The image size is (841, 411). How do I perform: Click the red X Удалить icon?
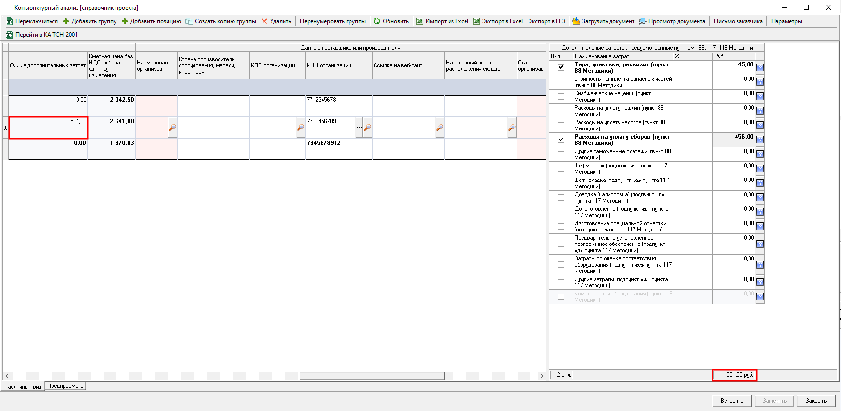pyautogui.click(x=264, y=21)
